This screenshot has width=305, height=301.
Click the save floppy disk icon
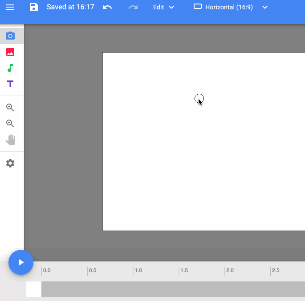pyautogui.click(x=34, y=8)
